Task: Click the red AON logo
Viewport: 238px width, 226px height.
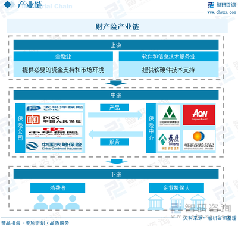Action: click(x=199, y=115)
